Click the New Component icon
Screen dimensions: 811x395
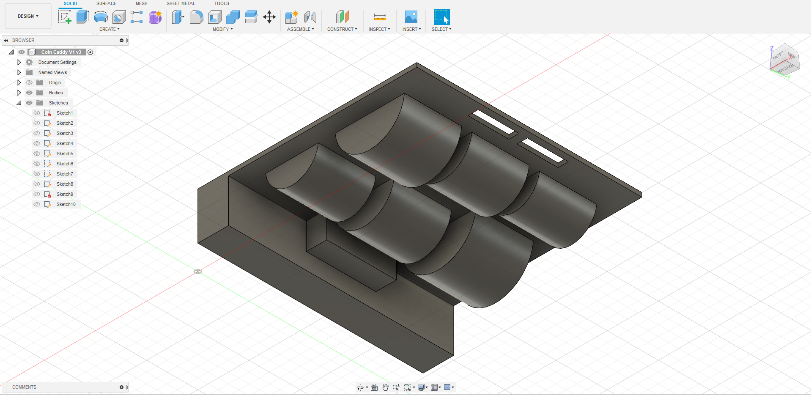(292, 17)
